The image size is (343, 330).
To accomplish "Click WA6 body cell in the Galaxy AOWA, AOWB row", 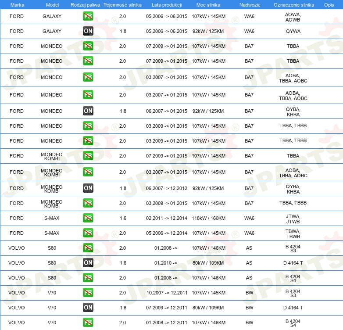I will click(249, 16).
